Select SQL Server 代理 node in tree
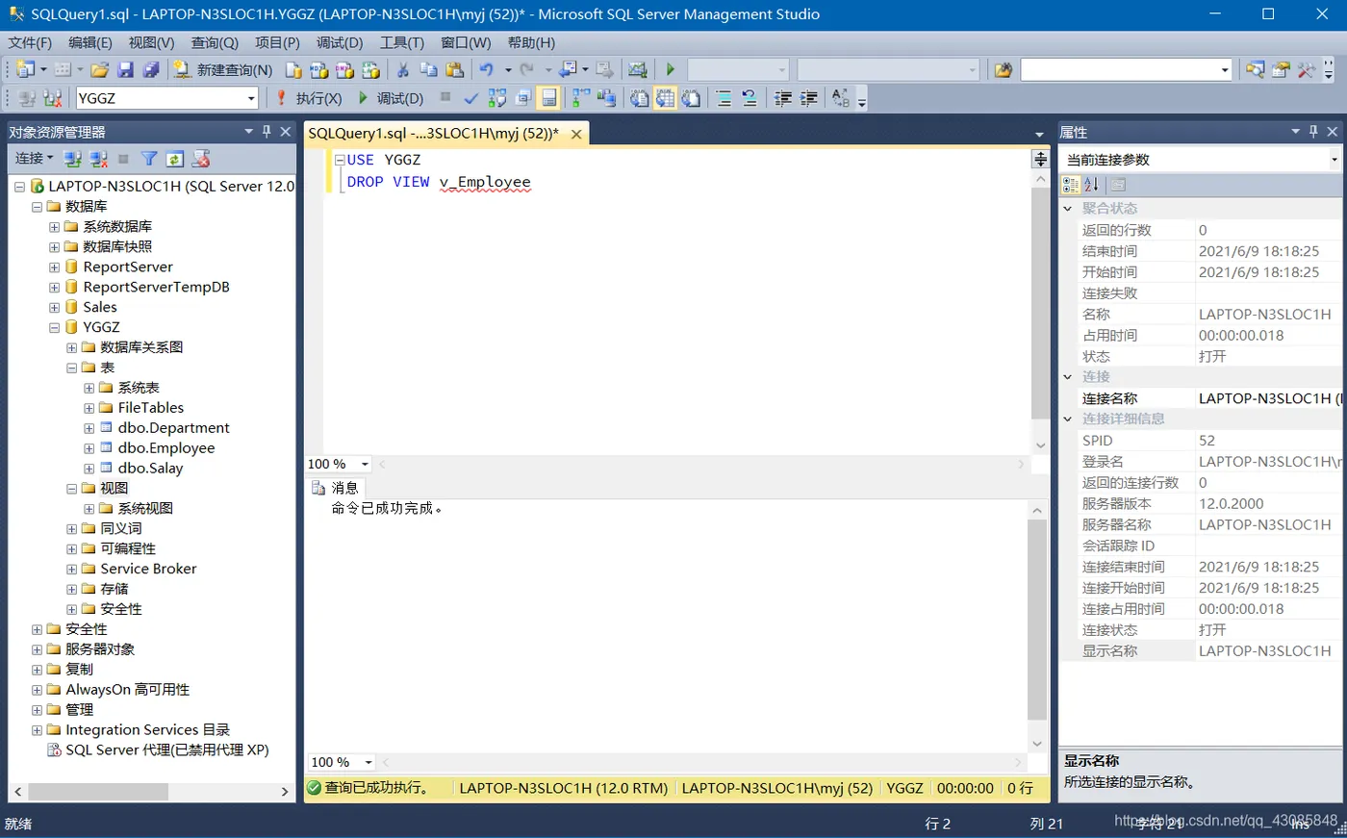Viewport: 1347px width, 838px height. (x=166, y=750)
